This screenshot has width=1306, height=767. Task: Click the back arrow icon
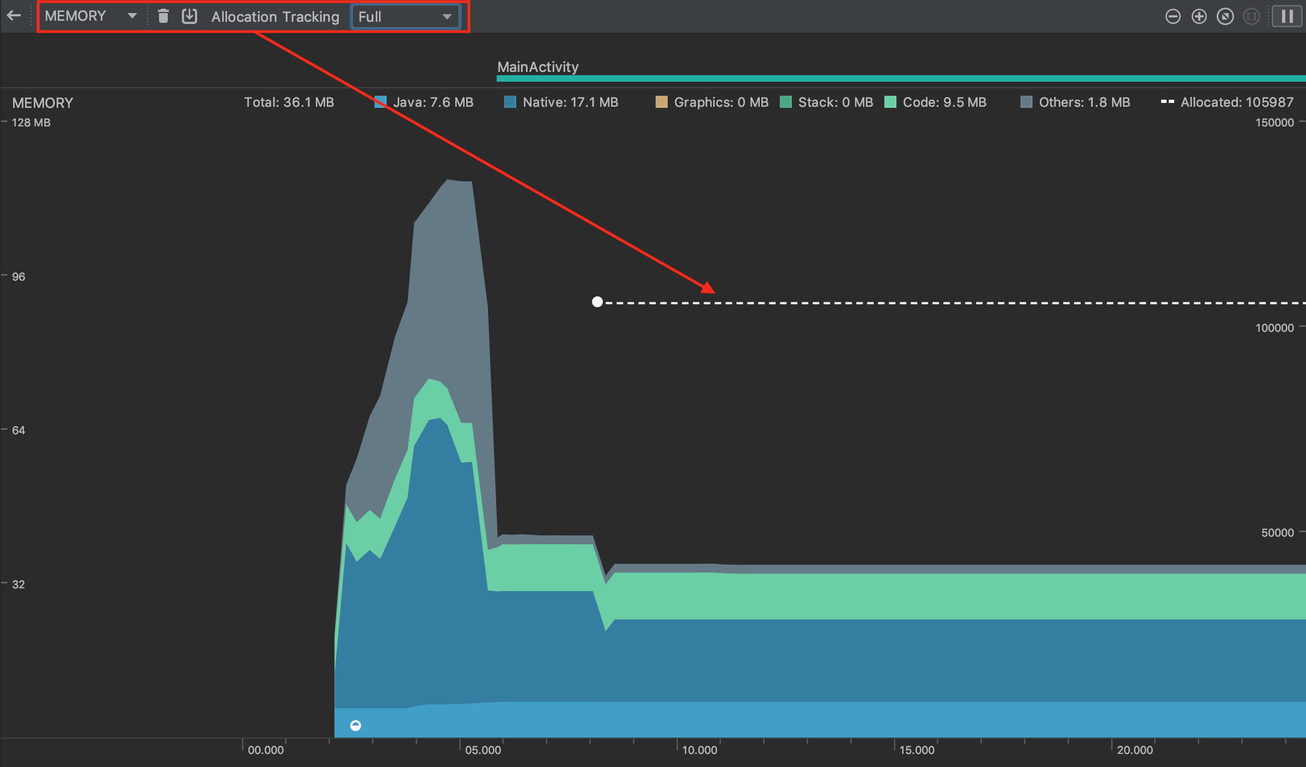click(x=14, y=16)
